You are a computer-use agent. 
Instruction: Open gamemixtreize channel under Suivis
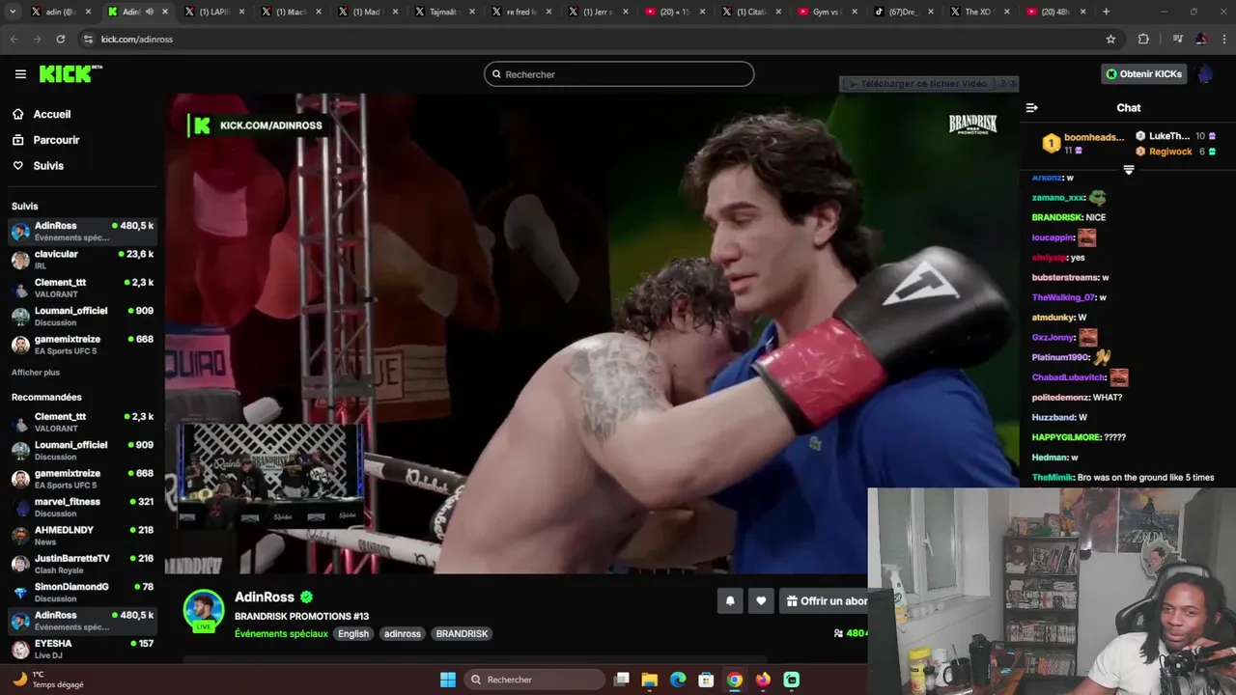coord(82,345)
